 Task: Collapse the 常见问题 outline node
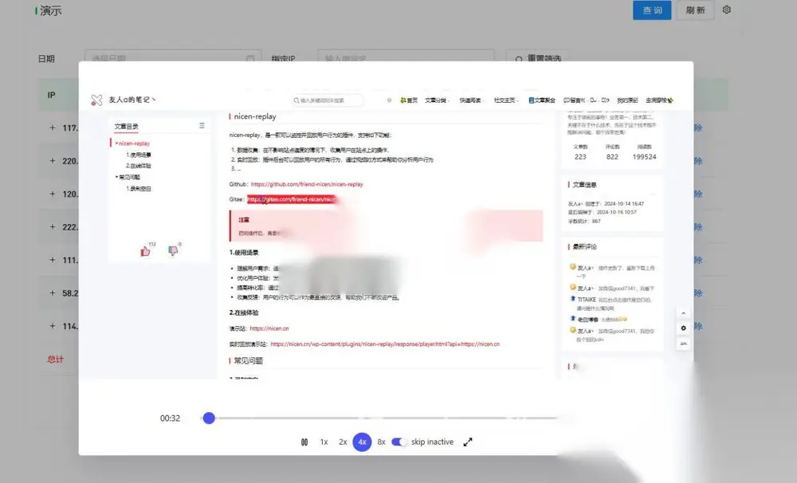pos(116,177)
